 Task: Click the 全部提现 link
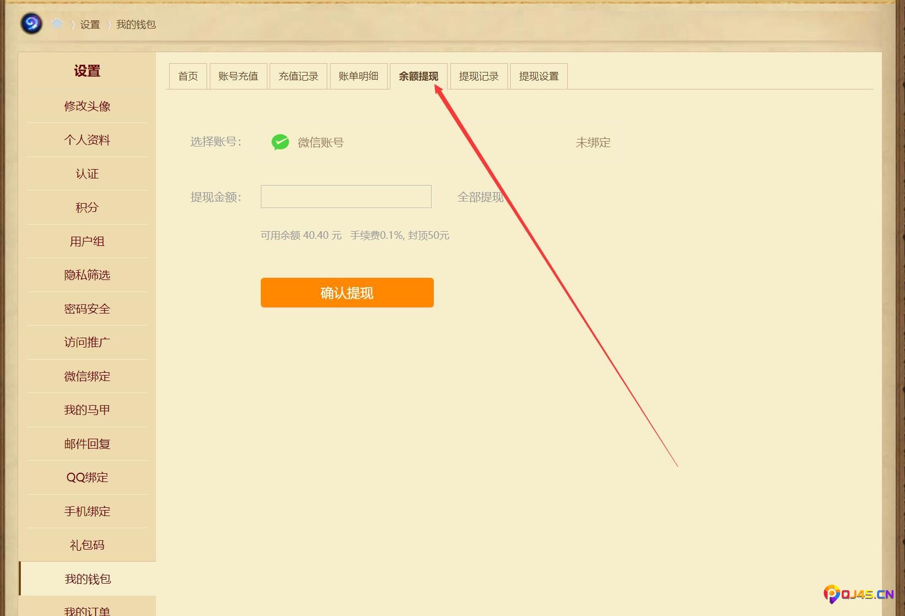(480, 197)
